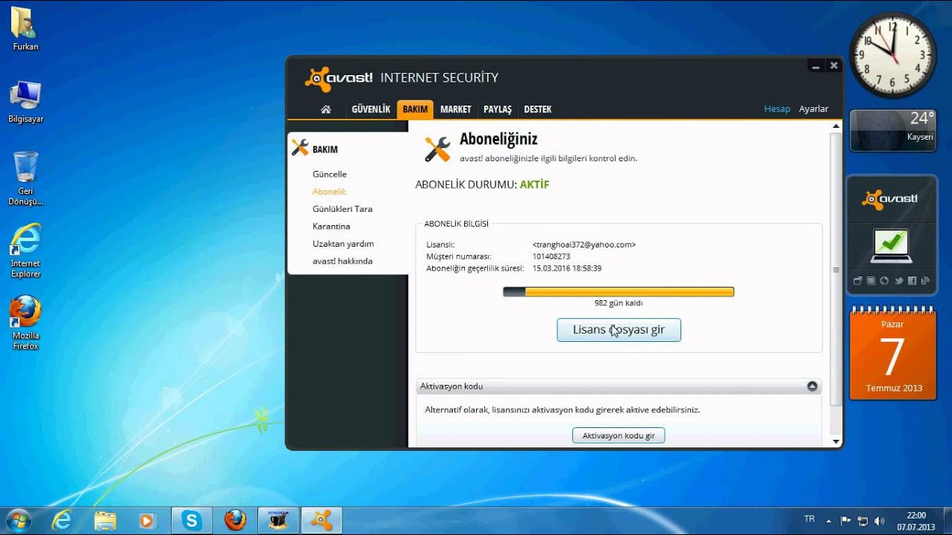Click Twitter icon in avast gadget
952x535 pixels.
click(898, 281)
